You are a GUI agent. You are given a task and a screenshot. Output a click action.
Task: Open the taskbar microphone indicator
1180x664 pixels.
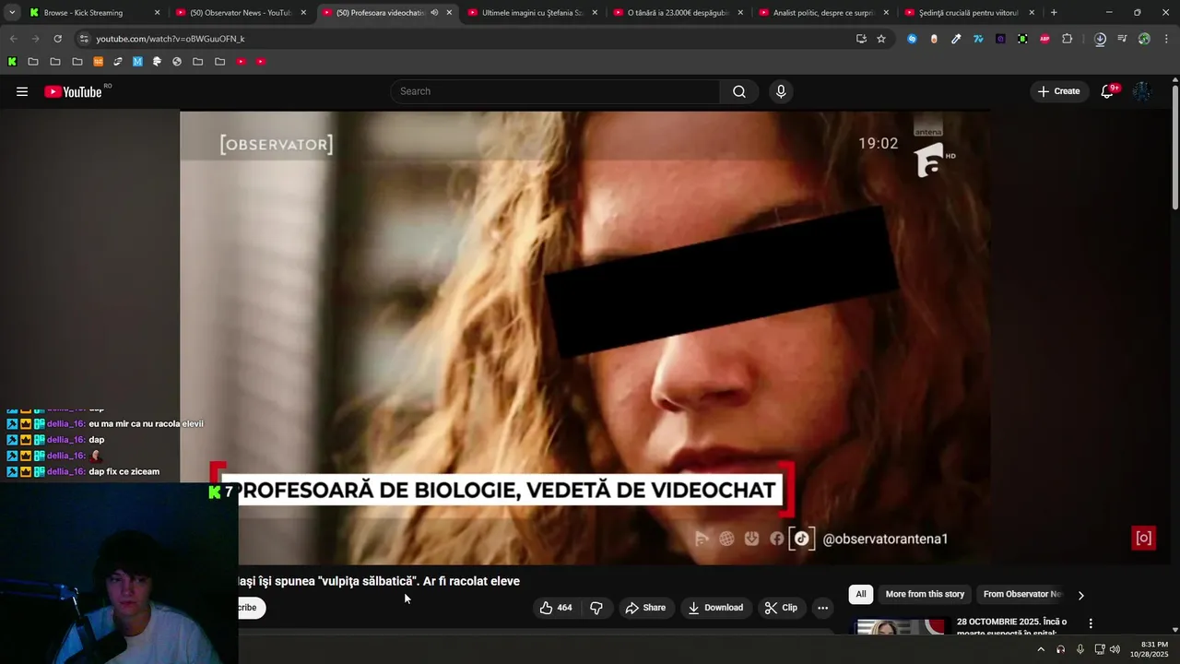click(x=1080, y=649)
